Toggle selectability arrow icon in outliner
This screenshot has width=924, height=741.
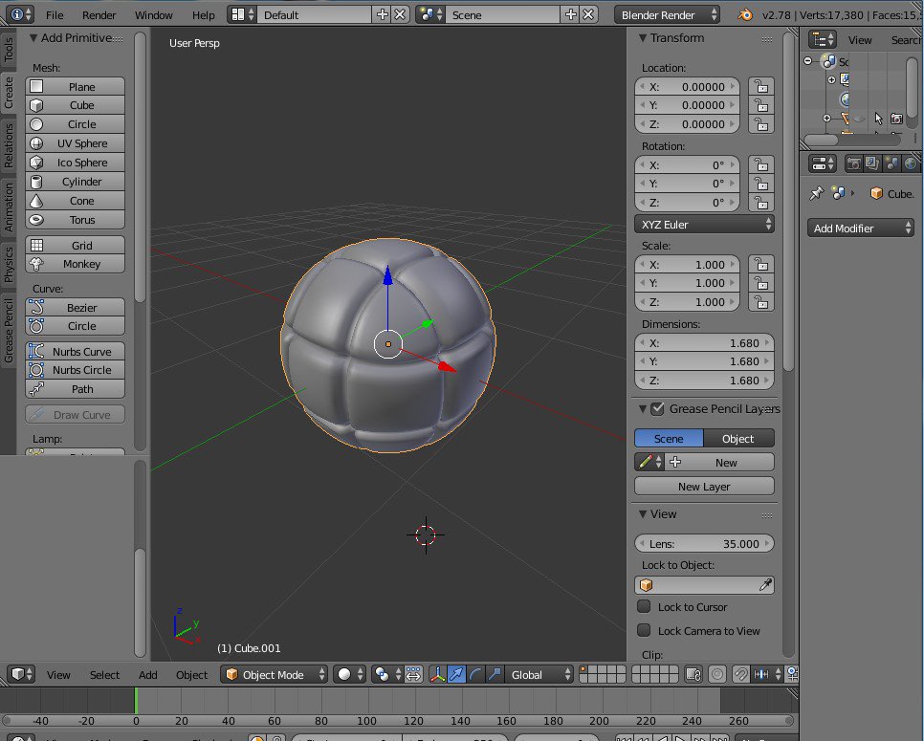pyautogui.click(x=879, y=119)
